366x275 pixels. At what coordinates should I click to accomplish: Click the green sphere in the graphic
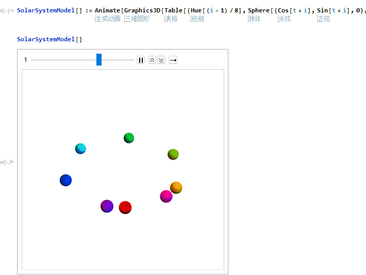click(x=129, y=138)
